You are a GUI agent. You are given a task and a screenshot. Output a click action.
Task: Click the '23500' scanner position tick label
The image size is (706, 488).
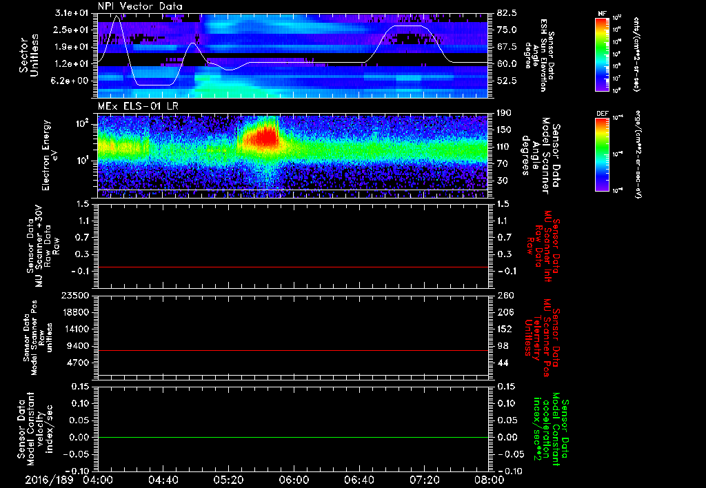click(76, 295)
